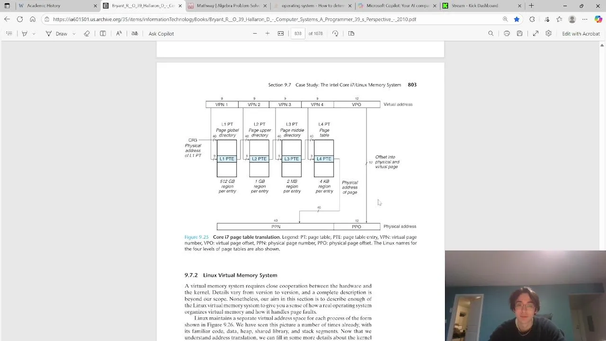Enter PDF full screen mode
This screenshot has width=606, height=341.
point(535,34)
